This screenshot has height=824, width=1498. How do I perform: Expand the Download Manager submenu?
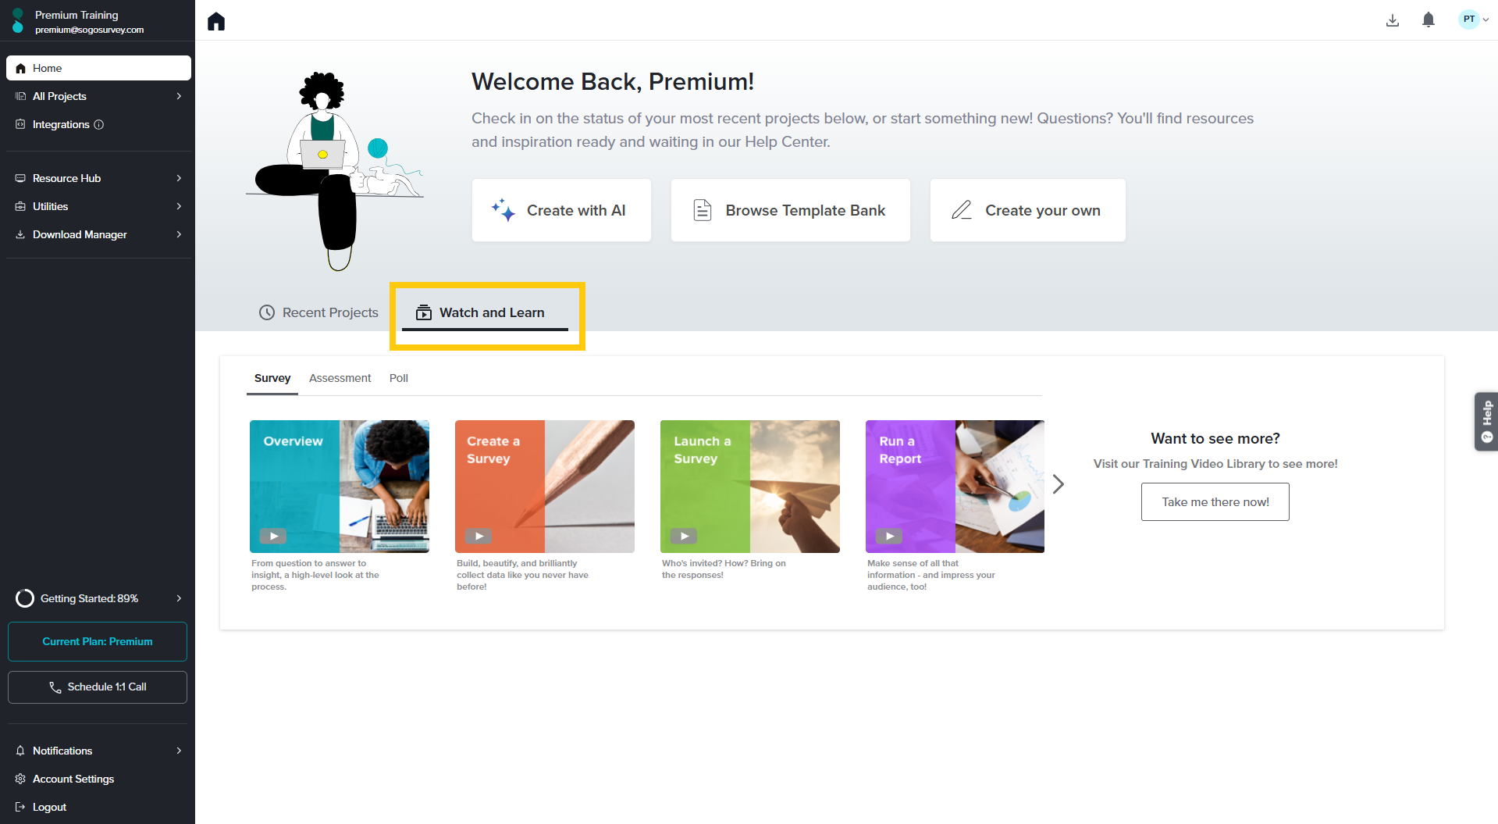click(x=179, y=234)
